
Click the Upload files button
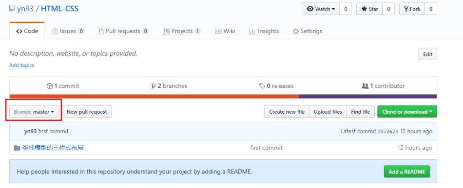[x=328, y=112]
